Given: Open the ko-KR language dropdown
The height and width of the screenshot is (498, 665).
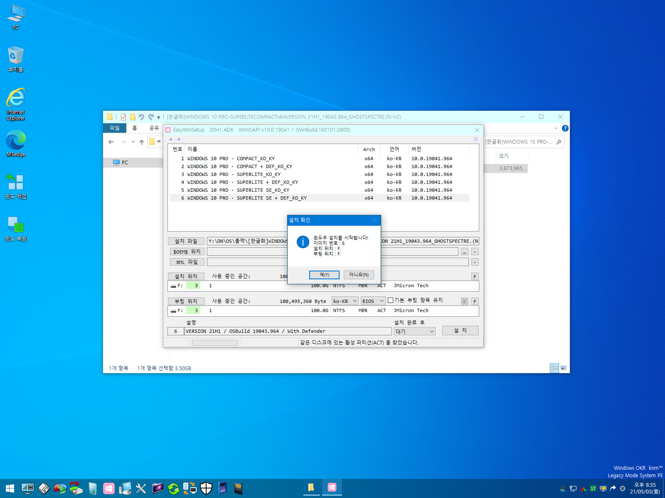Looking at the screenshot, I should (345, 301).
